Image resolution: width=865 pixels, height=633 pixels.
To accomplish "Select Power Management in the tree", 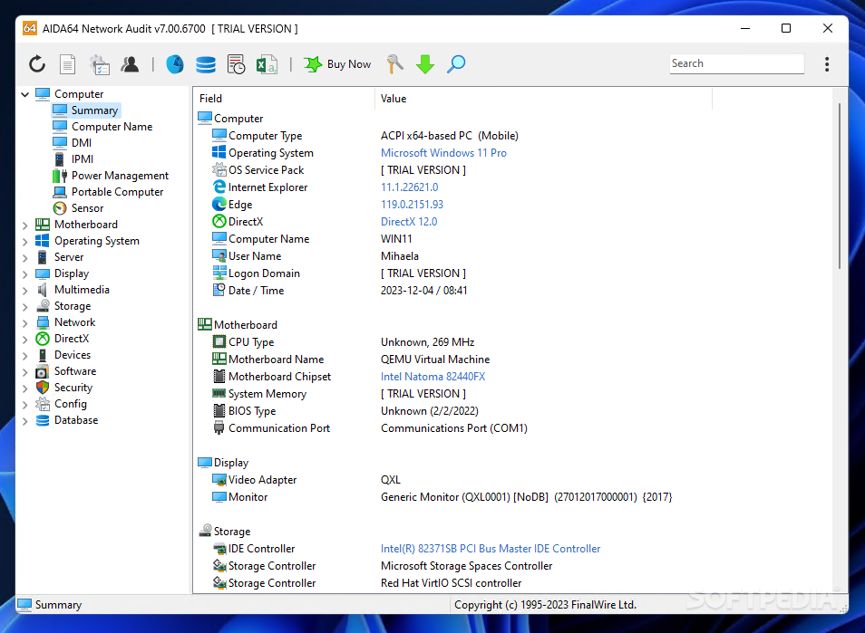I will click(x=120, y=176).
